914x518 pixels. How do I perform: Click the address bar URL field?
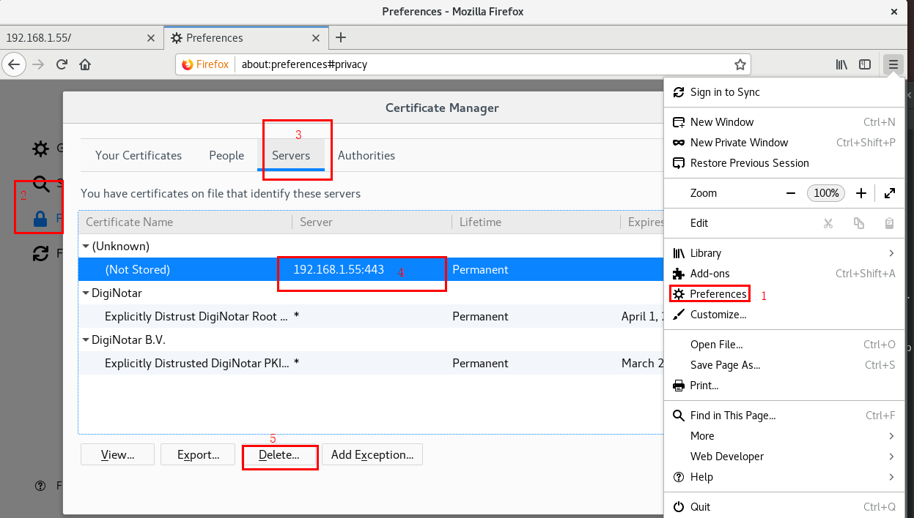click(x=484, y=64)
